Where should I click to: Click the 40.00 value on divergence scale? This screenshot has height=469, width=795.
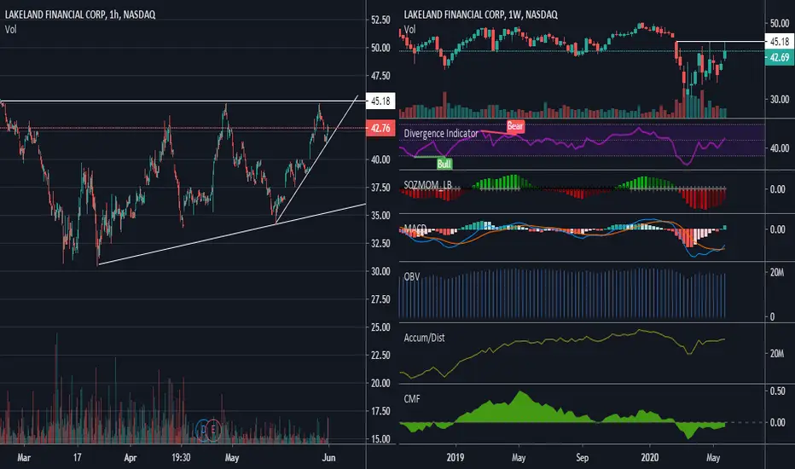(780, 148)
